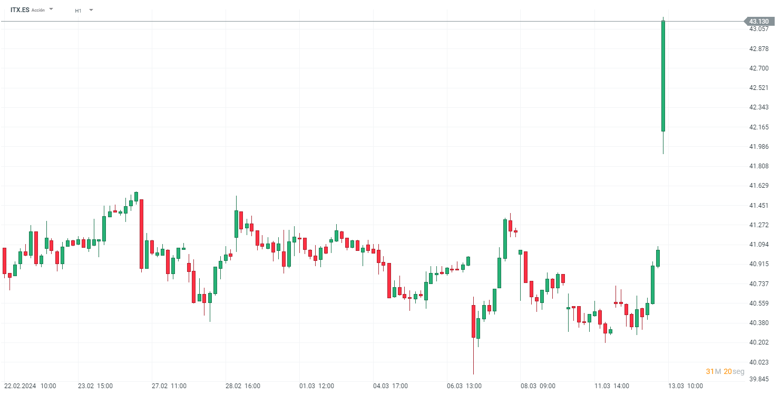Open the ITX.ES symbol dropdown arrow
Image resolution: width=781 pixels, height=395 pixels.
point(51,9)
